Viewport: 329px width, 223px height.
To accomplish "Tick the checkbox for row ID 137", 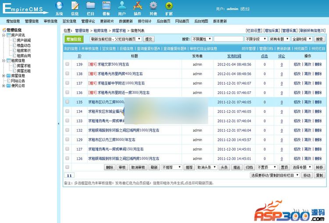I will click(x=68, y=83).
